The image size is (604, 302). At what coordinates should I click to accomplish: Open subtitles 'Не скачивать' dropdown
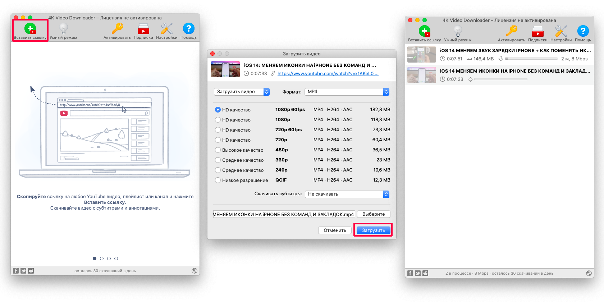[347, 194]
